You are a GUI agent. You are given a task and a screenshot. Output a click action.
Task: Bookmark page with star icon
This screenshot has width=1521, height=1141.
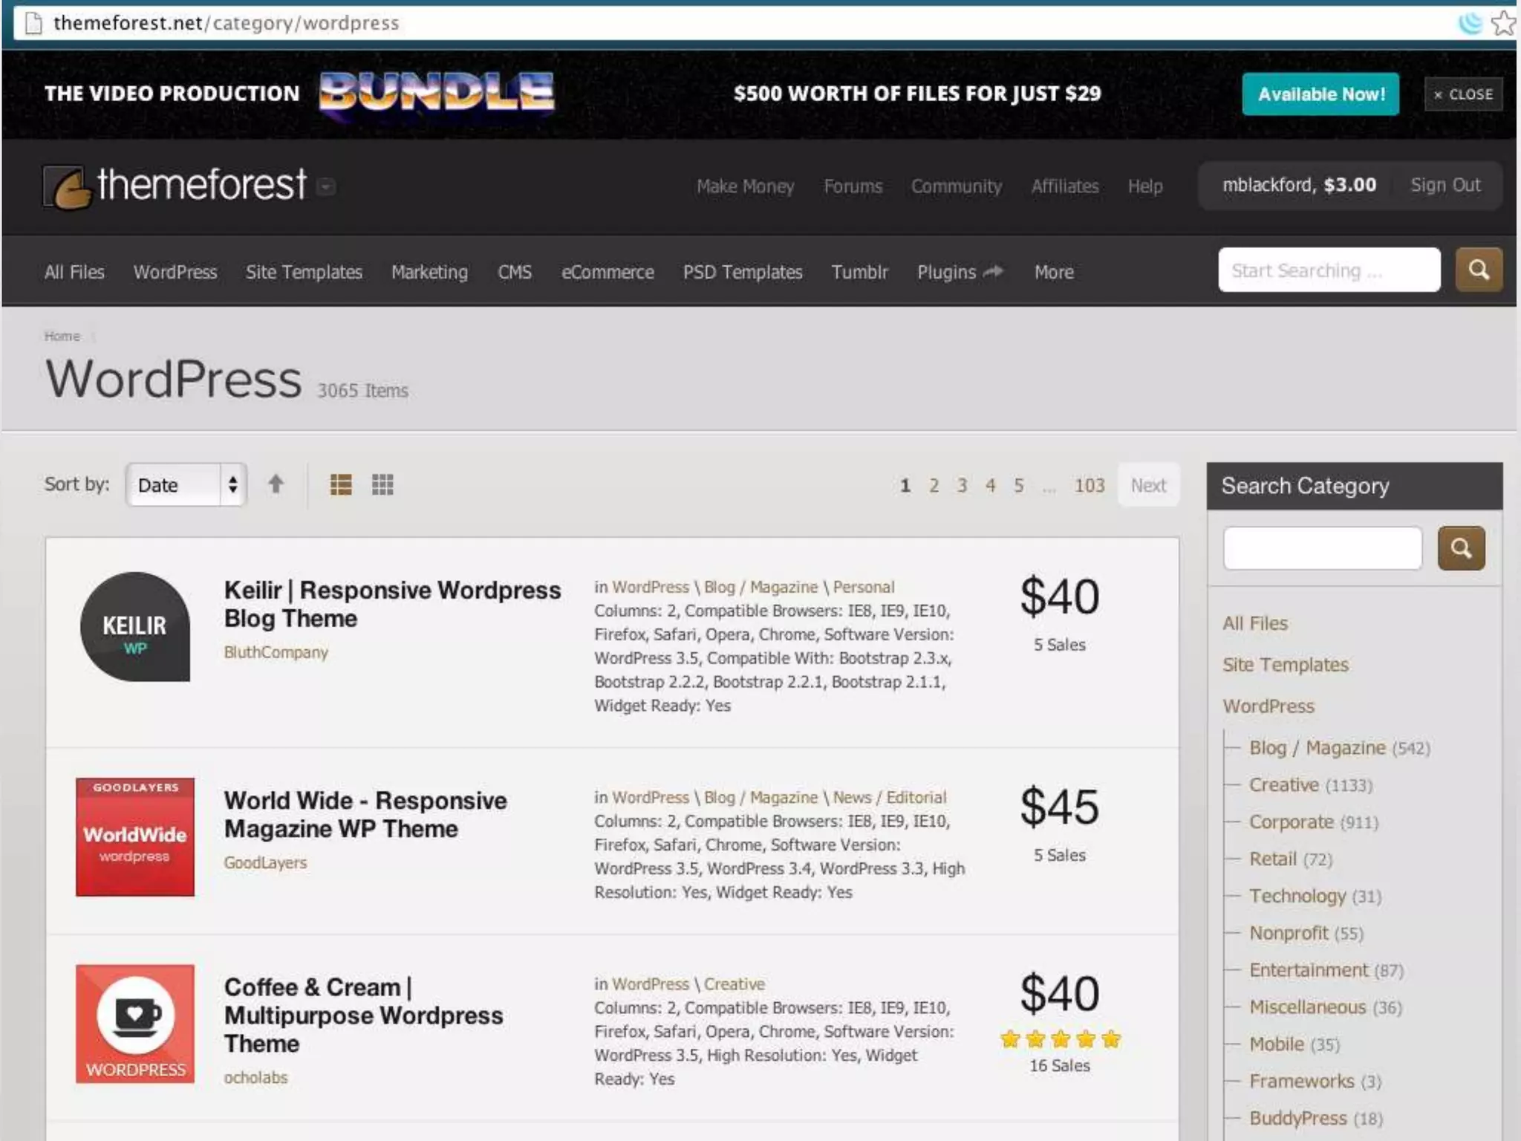(x=1503, y=23)
